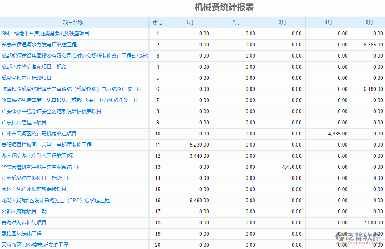Open 广东佛山碧桂园项目 link

click(26, 122)
